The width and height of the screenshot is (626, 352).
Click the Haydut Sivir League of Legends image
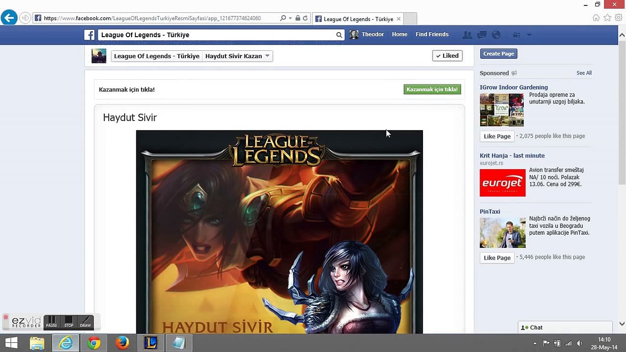point(279,232)
